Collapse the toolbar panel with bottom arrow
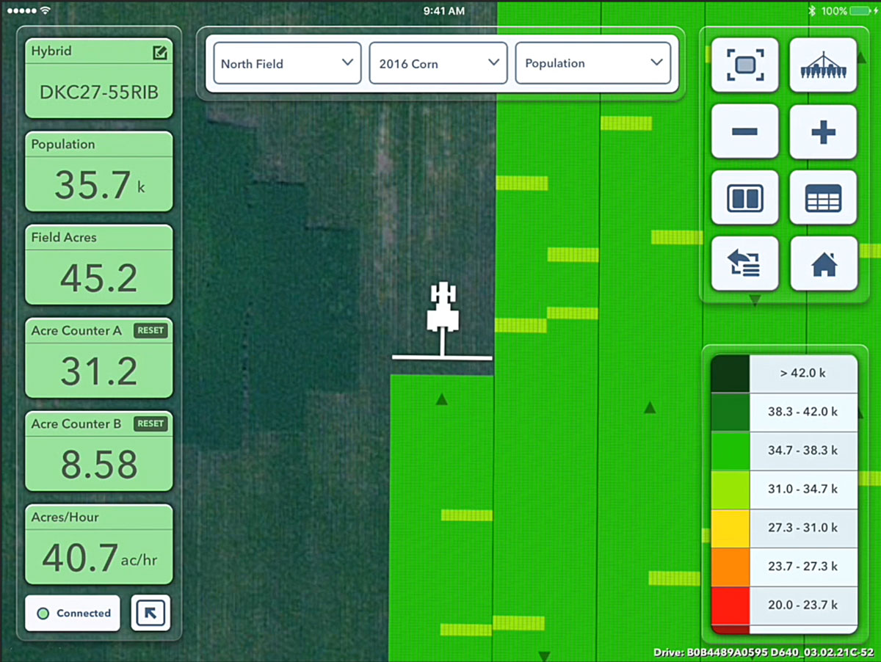Viewport: 881px width, 662px height. tap(755, 300)
